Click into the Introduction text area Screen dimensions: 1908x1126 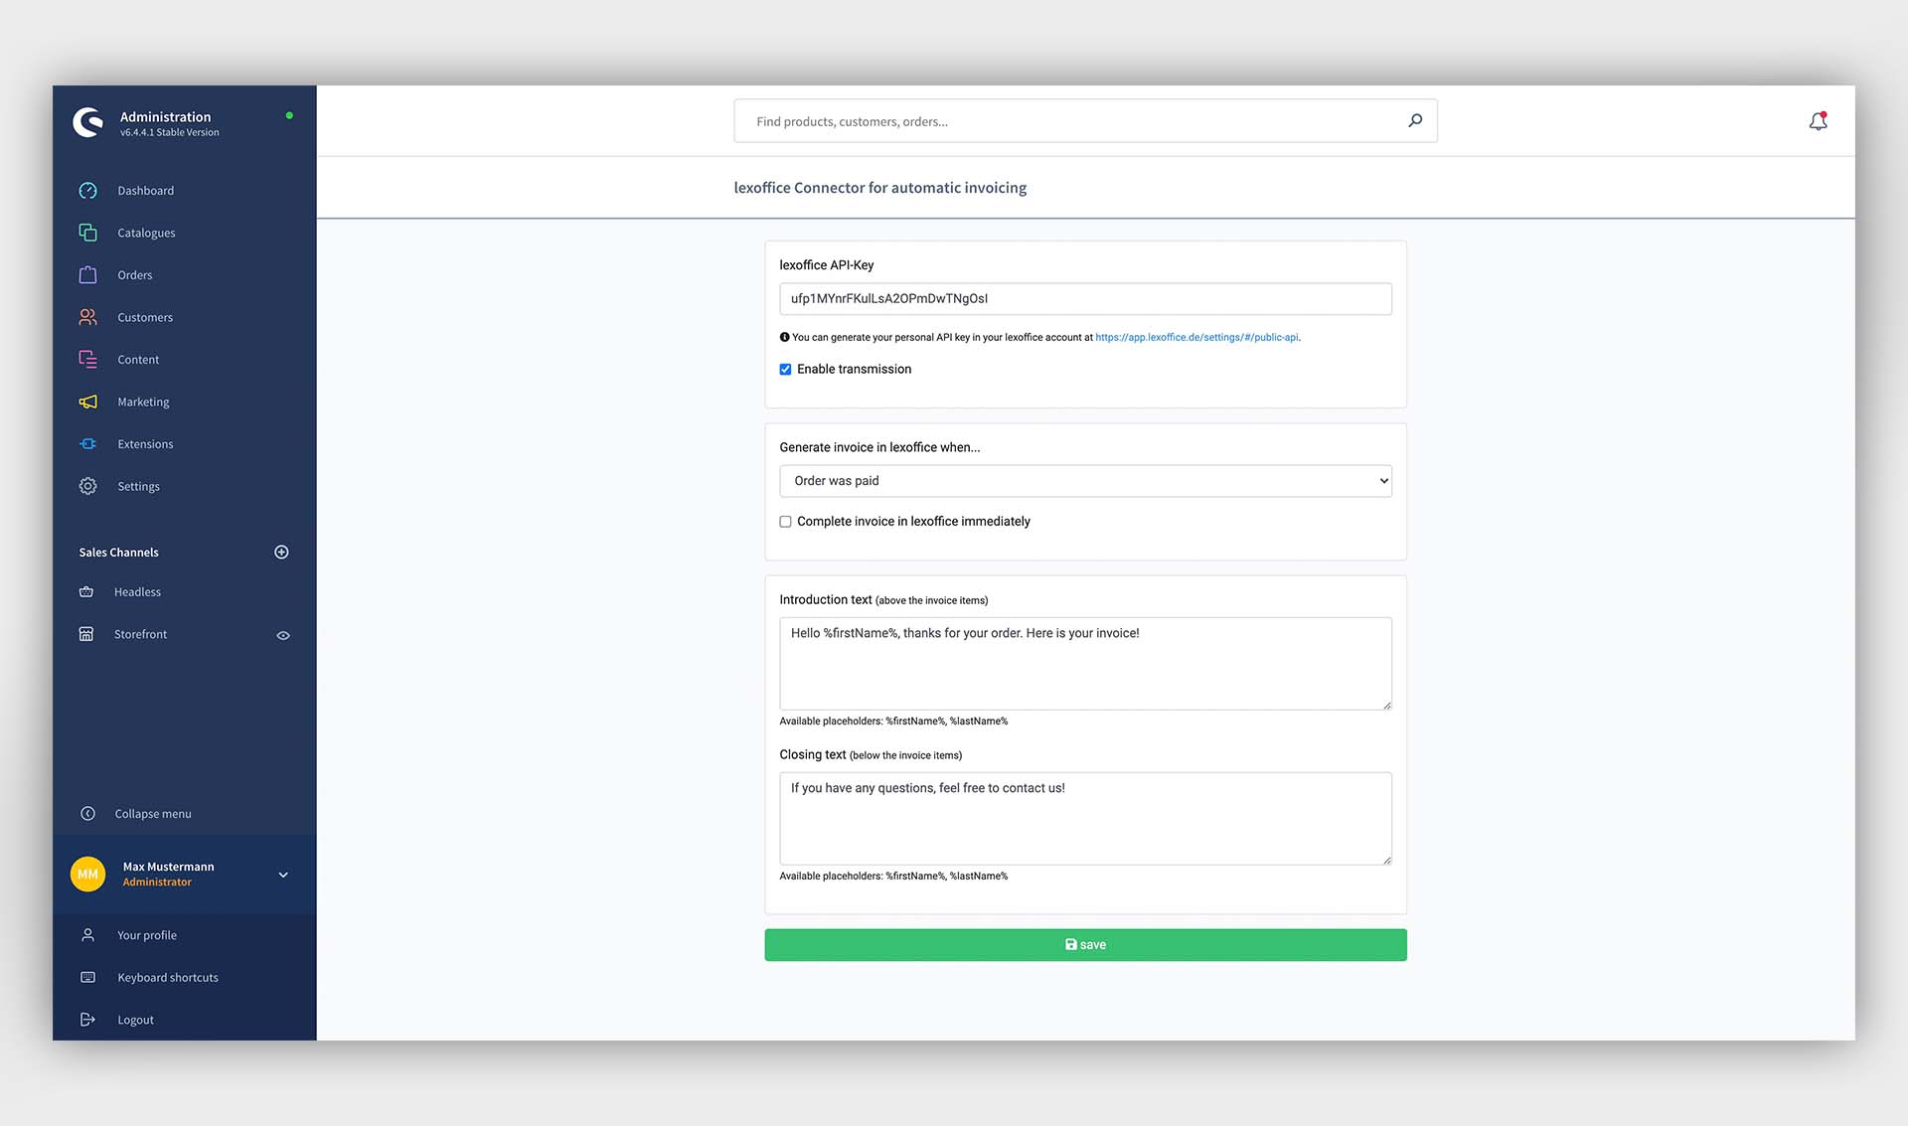coord(1085,664)
